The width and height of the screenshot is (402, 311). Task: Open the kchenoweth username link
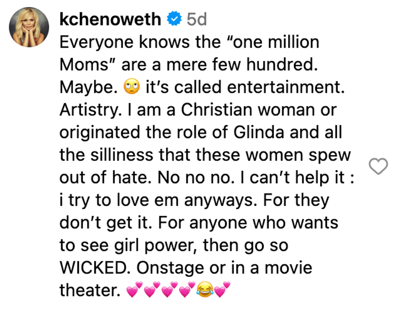tap(110, 19)
